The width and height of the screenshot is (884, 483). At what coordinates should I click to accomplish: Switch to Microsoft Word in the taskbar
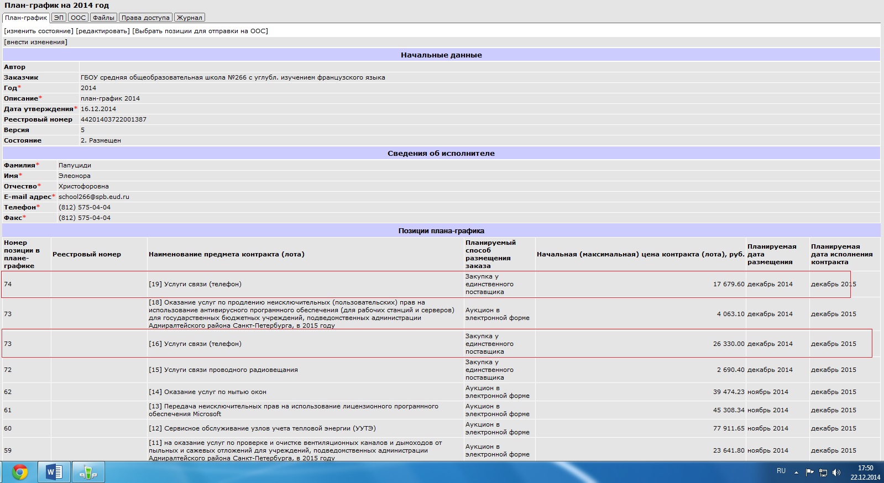54,472
